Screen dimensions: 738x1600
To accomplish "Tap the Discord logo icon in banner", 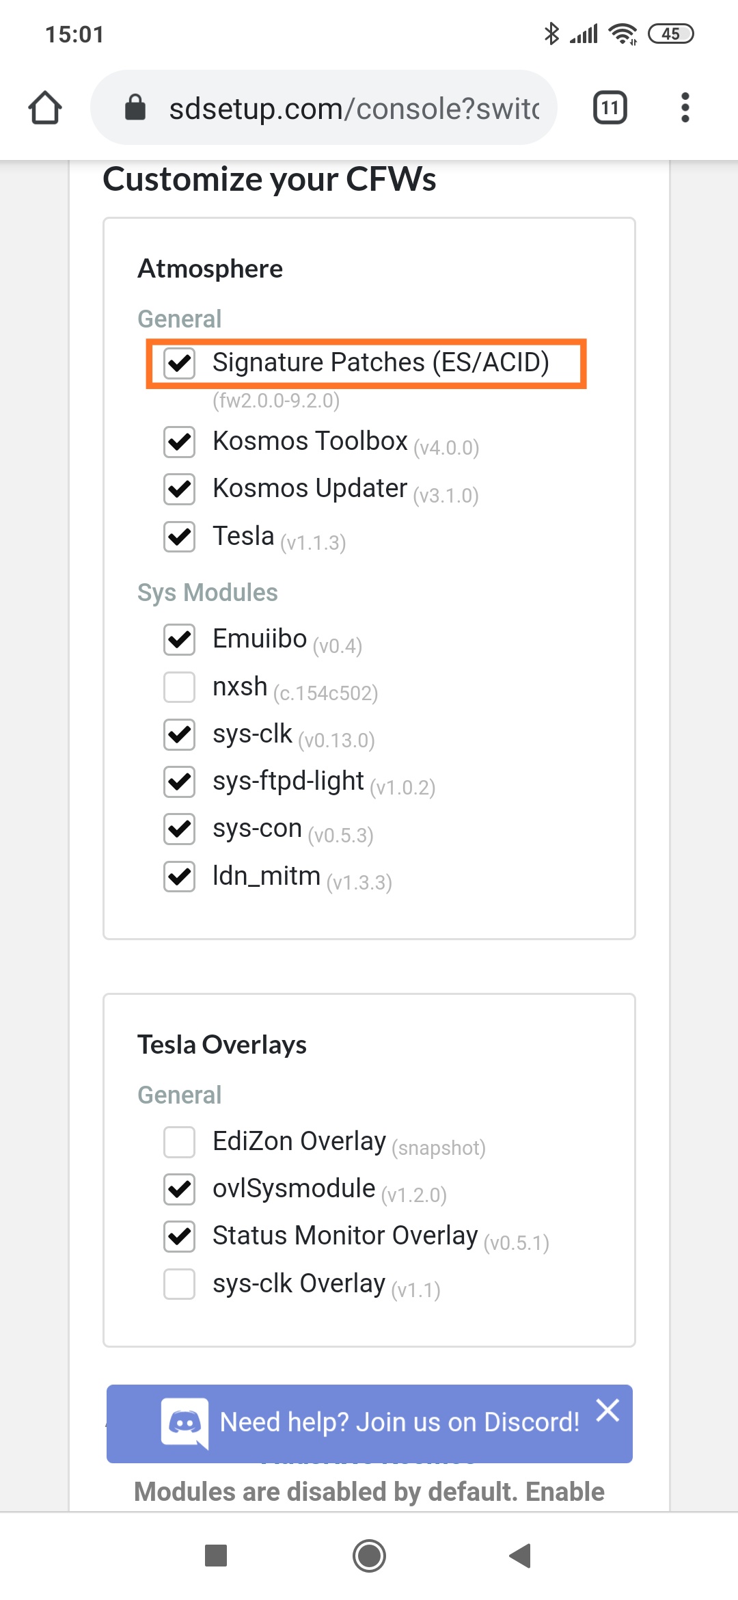I will tap(184, 1423).
